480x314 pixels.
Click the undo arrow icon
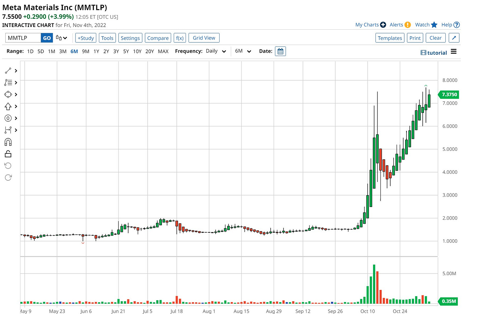click(x=8, y=166)
